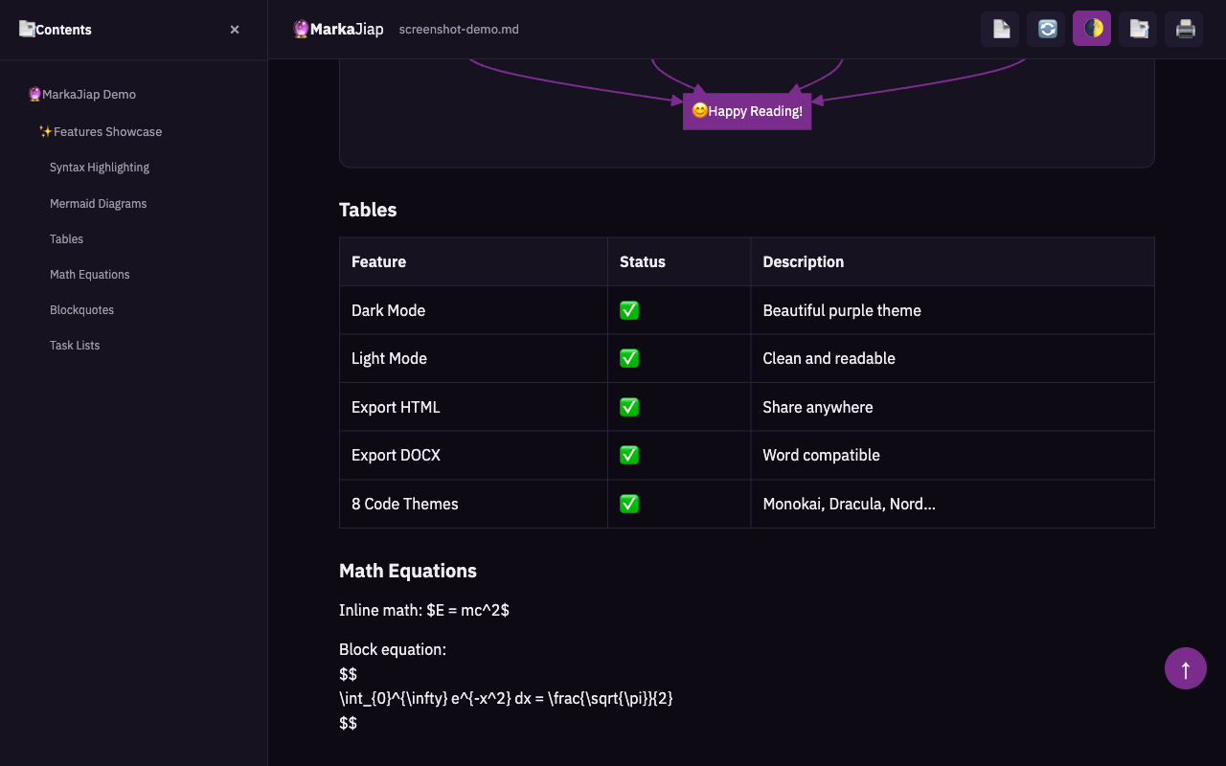
Task: Go to the Mermaid Diagrams section
Action: (98, 204)
